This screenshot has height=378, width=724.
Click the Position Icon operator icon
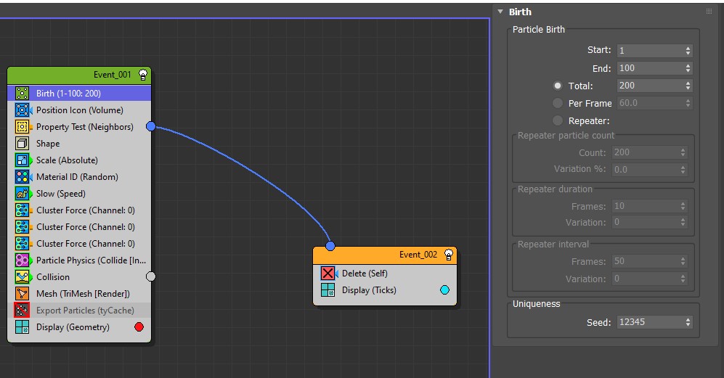point(22,110)
